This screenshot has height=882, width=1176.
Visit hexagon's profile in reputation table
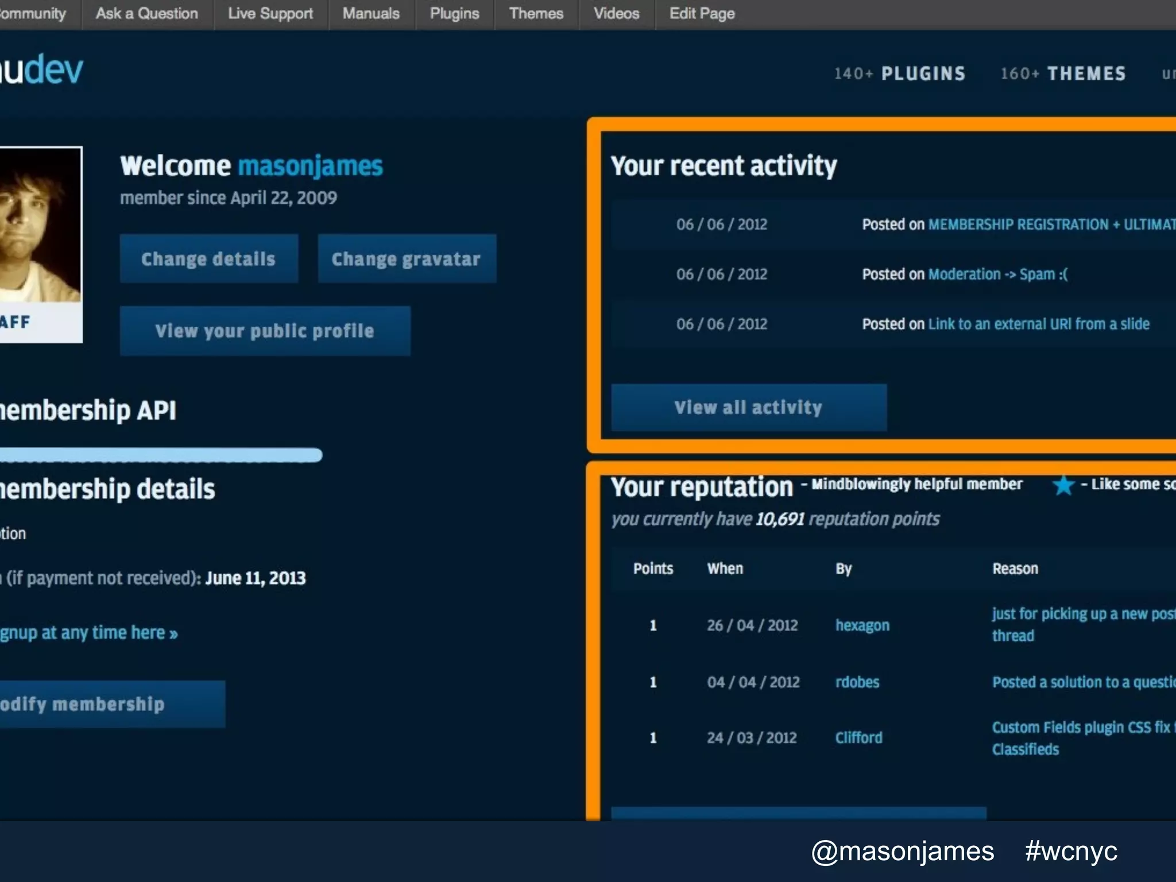pyautogui.click(x=862, y=625)
